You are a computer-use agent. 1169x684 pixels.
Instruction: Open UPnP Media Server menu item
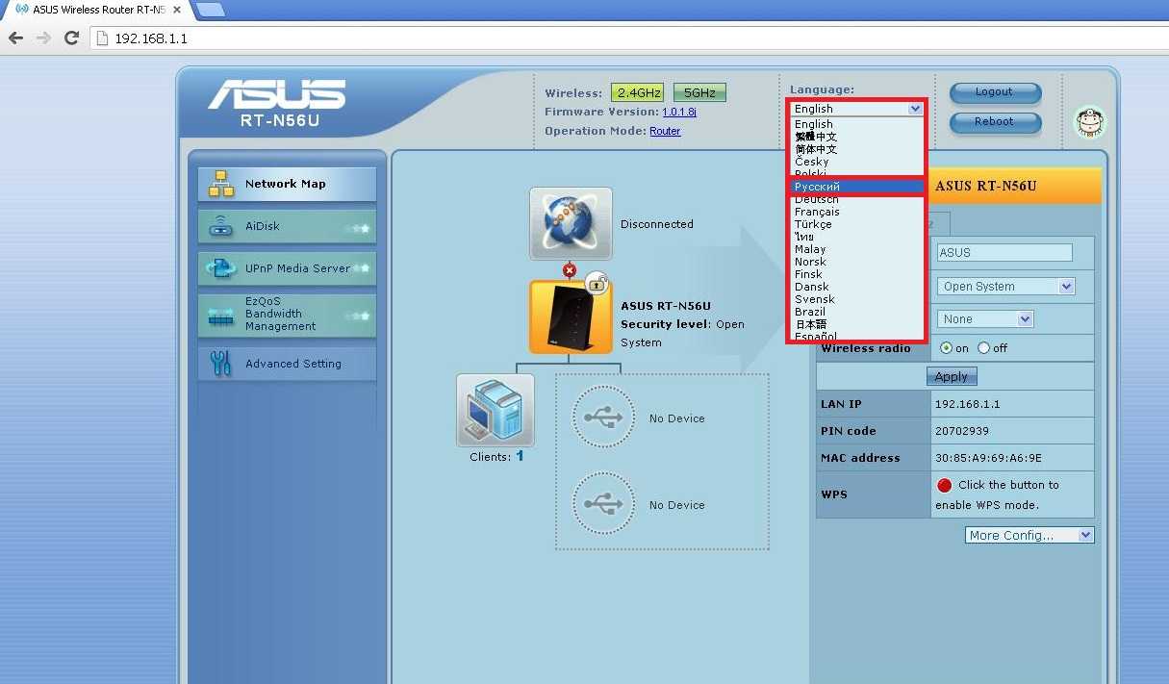pos(287,268)
